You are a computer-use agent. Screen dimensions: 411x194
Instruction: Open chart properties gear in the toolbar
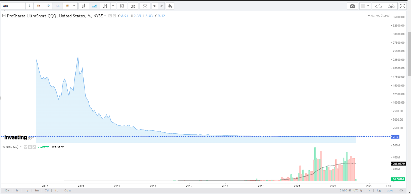click(x=122, y=6)
